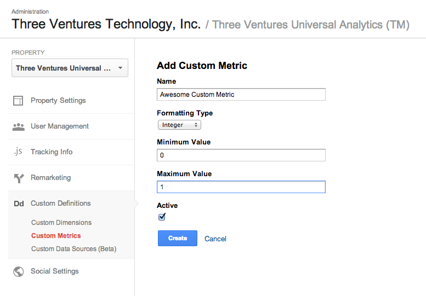Click the Dd Custom Definitions icon
The width and height of the screenshot is (426, 296).
tap(19, 204)
